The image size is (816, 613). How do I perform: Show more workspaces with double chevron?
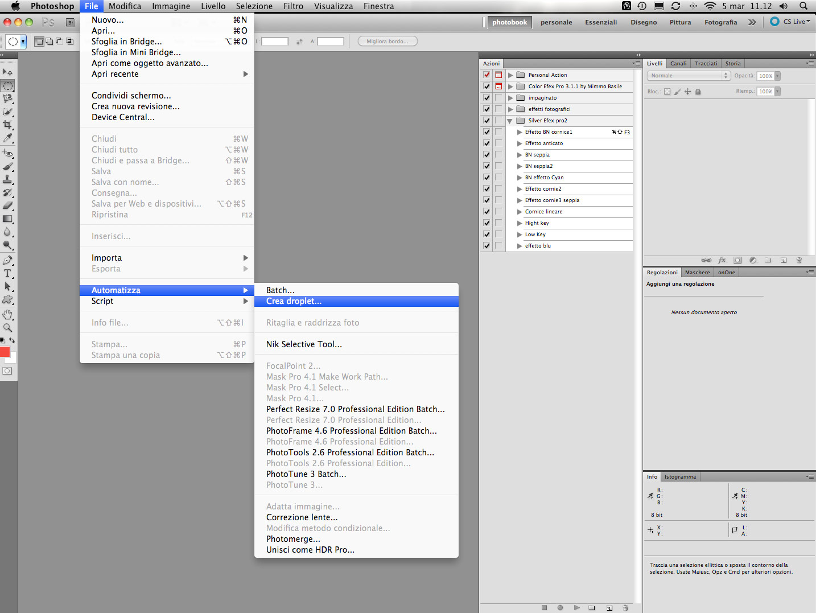click(752, 22)
